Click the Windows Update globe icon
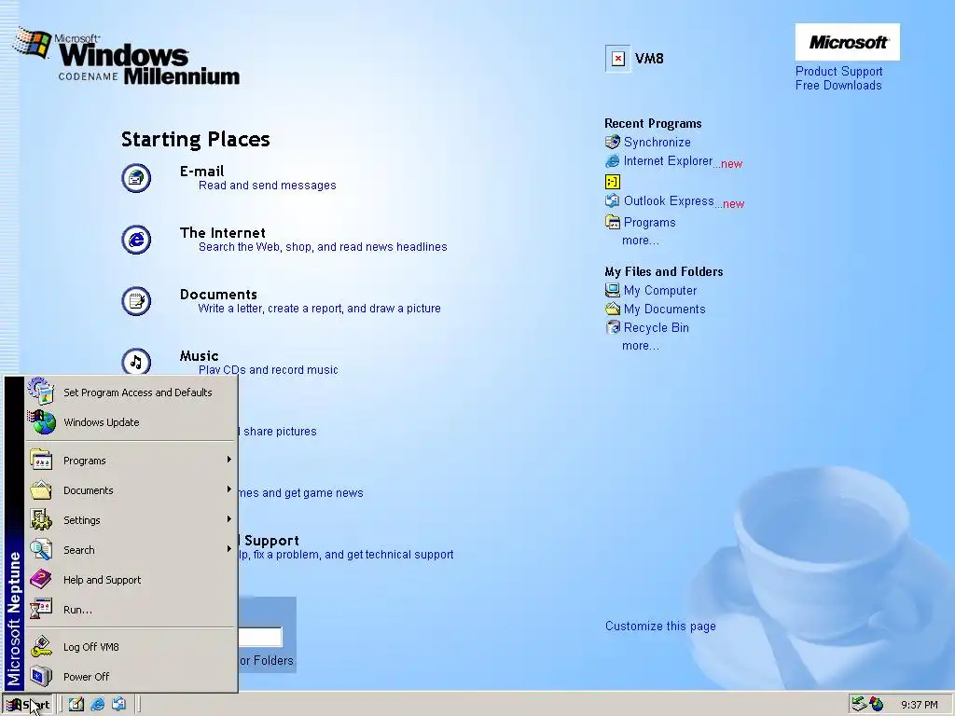The height and width of the screenshot is (716, 955). 41,422
